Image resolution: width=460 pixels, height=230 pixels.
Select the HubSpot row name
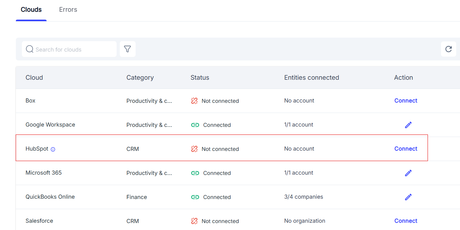(x=37, y=149)
